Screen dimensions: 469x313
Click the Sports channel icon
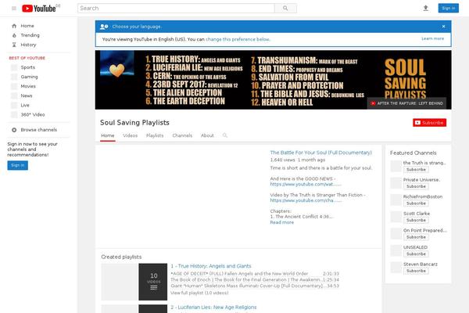pyautogui.click(x=14, y=67)
